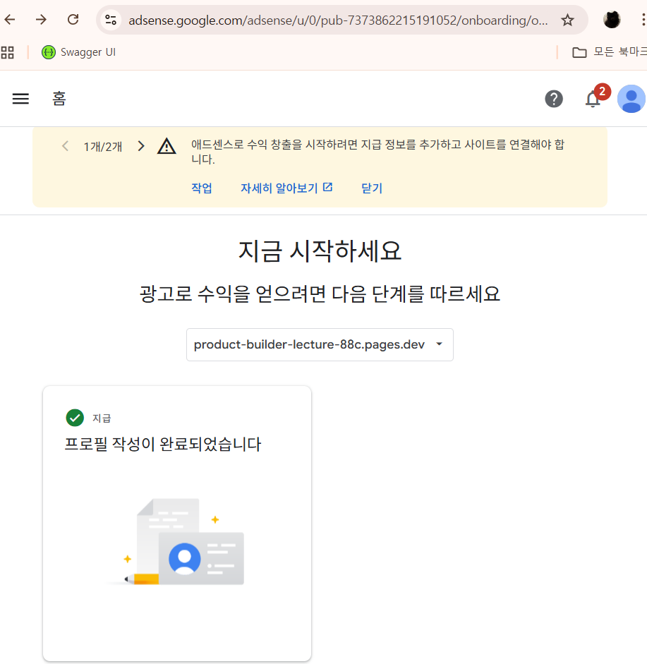Open Chrome profile avatar menu
The height and width of the screenshot is (664, 647).
[612, 20]
